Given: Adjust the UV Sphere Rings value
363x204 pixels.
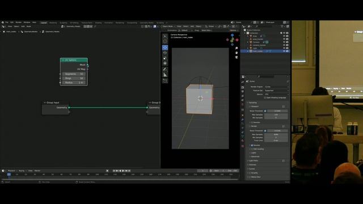Looking at the screenshot, I should [74, 78].
